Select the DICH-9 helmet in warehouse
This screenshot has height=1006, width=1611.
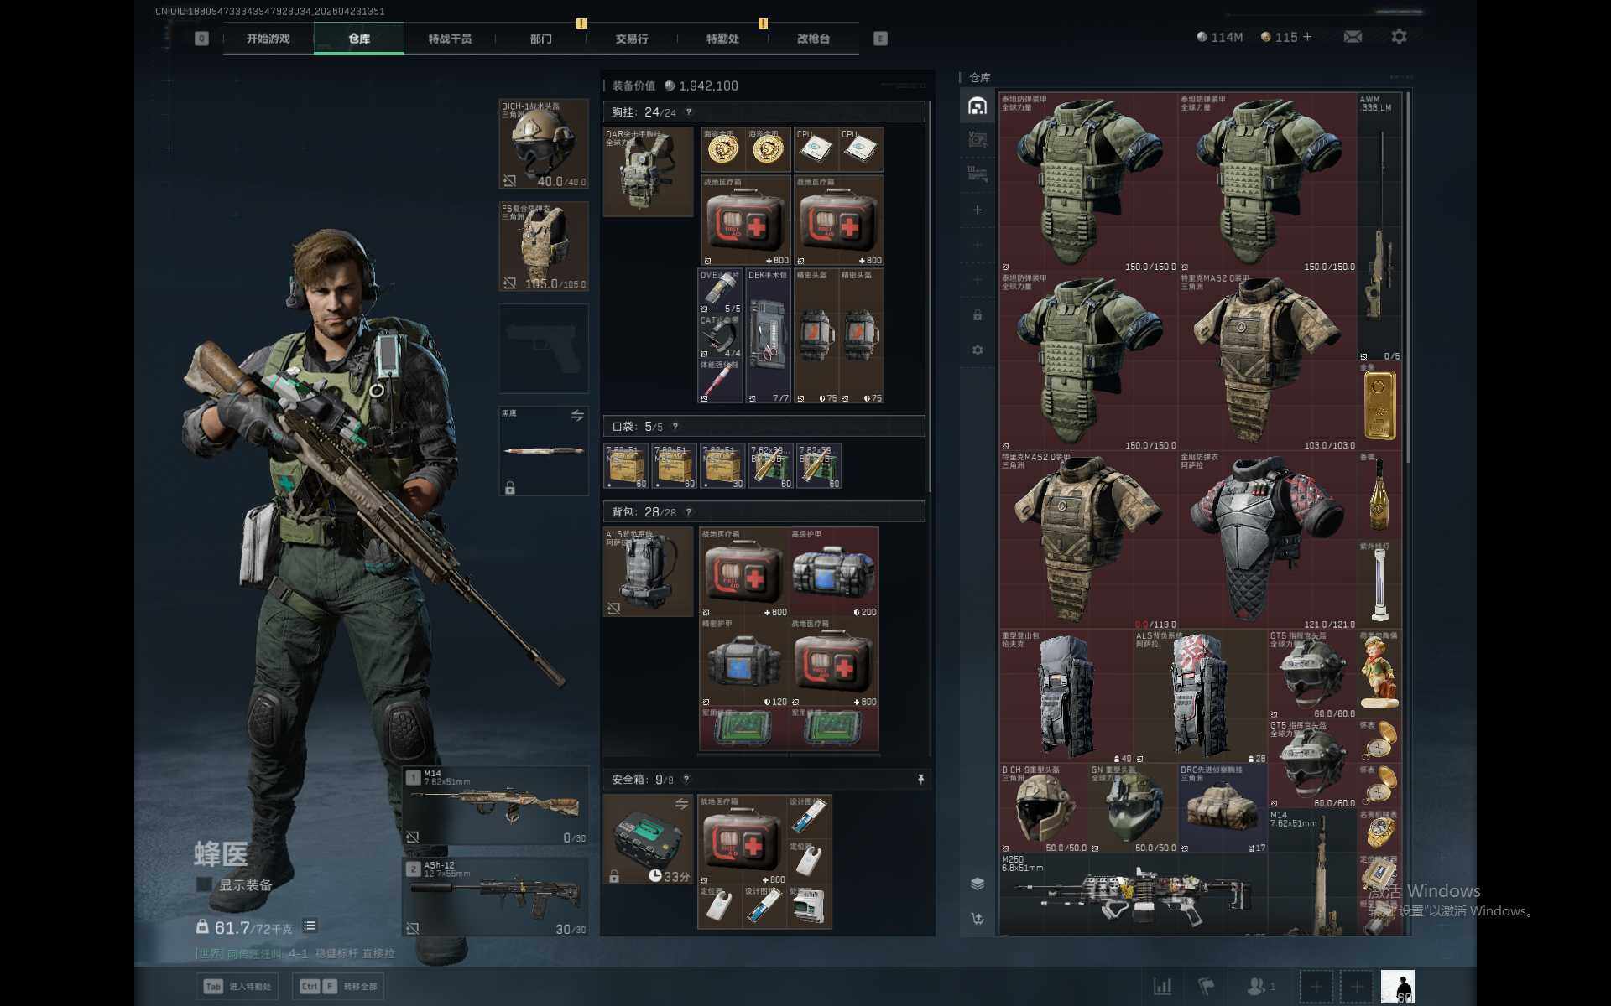click(1044, 809)
